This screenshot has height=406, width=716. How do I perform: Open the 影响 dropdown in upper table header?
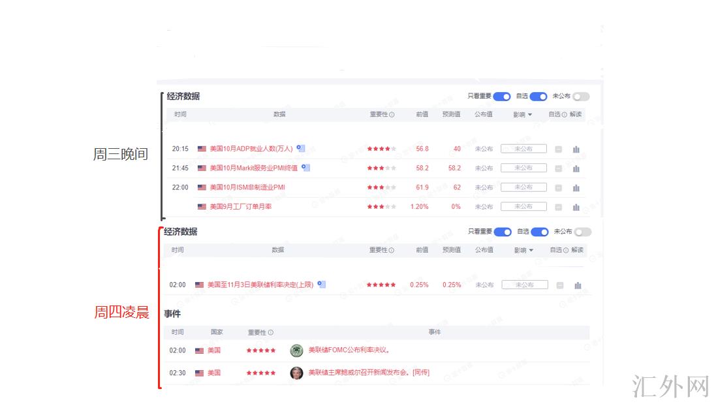[523, 115]
